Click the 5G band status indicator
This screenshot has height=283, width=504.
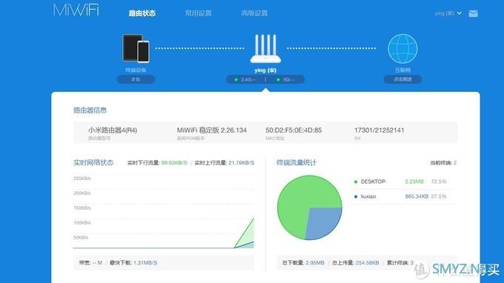click(286, 80)
